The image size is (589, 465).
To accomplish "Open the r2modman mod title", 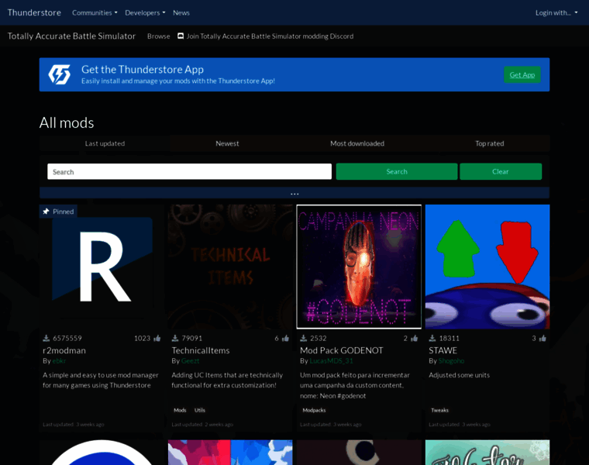I will pyautogui.click(x=64, y=350).
